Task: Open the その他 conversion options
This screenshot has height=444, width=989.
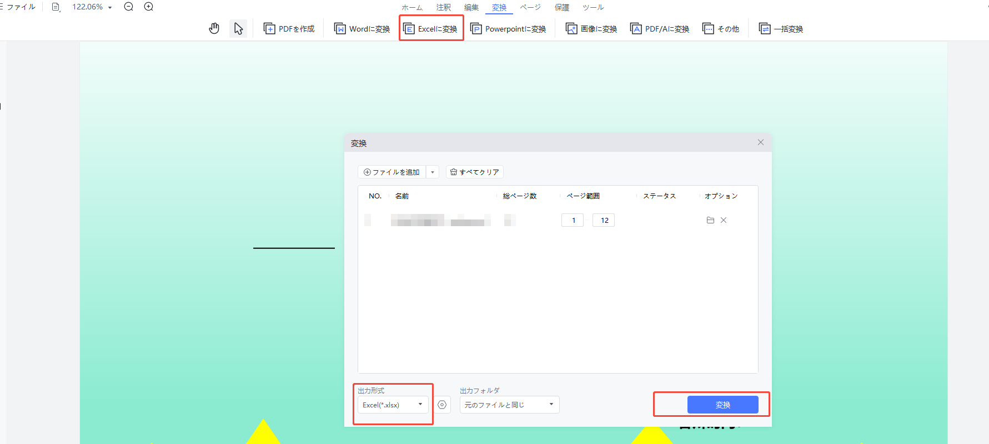Action: click(721, 29)
